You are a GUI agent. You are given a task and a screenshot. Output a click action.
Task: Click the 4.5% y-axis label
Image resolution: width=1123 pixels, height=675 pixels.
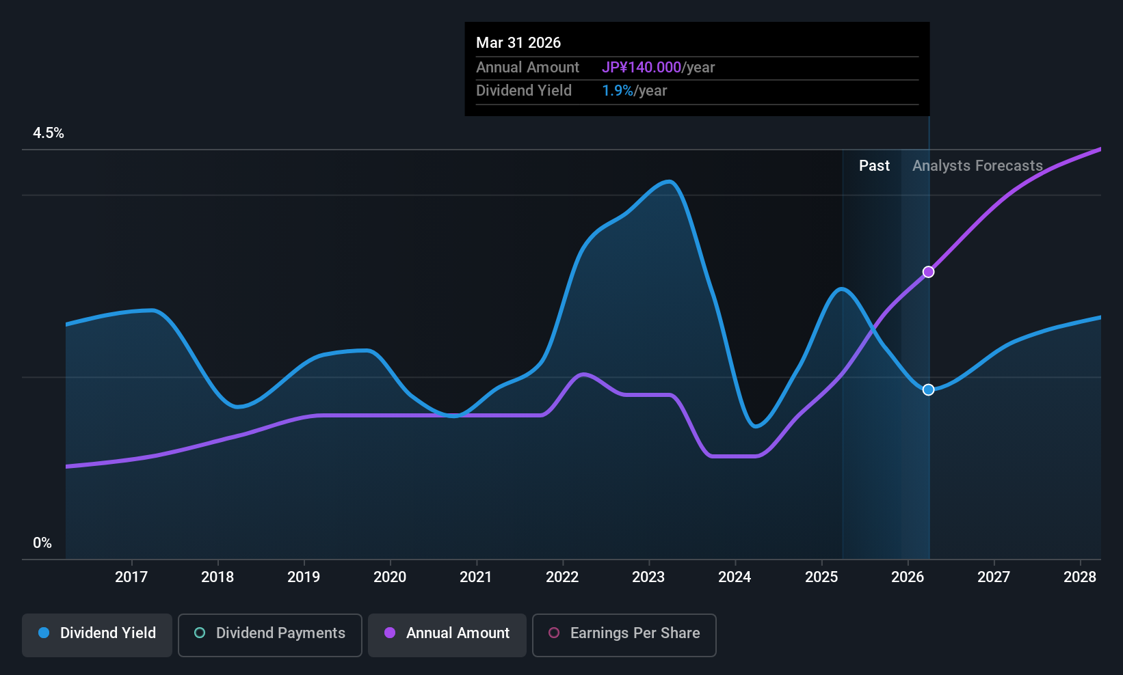point(49,133)
